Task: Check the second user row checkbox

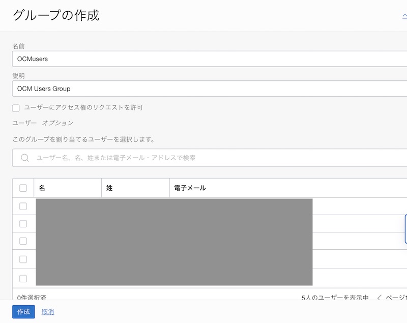Action: tap(23, 223)
